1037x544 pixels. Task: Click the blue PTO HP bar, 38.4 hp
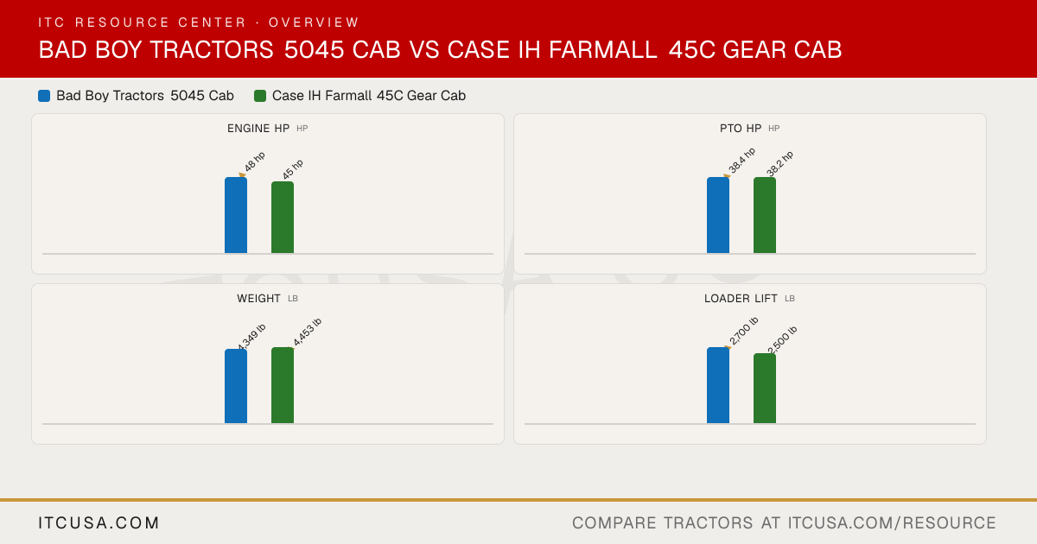(x=718, y=215)
